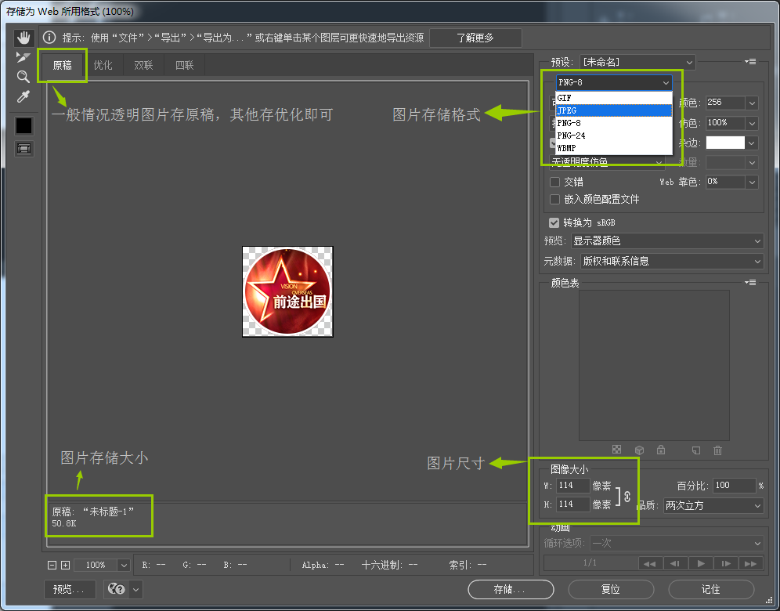The height and width of the screenshot is (611, 780).
Task: Collapse the PNG-8 format combo box
Action: click(x=614, y=82)
